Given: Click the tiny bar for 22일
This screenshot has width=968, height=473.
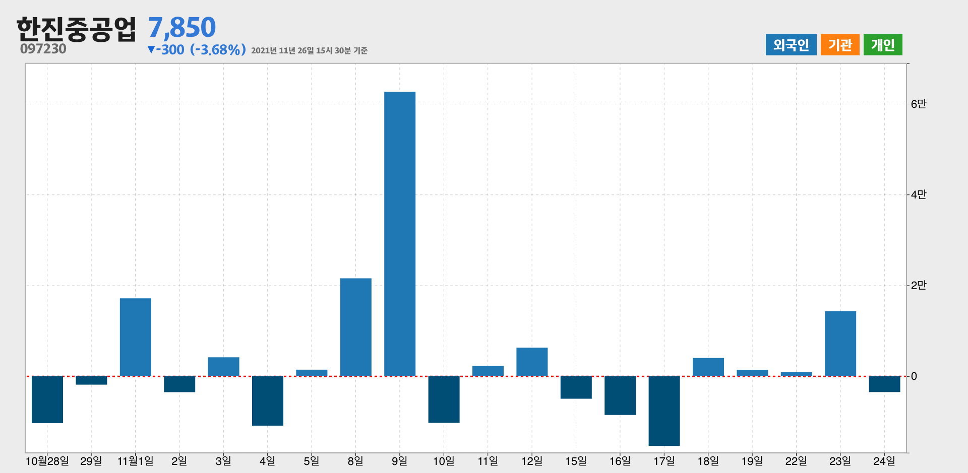Looking at the screenshot, I should 797,374.
